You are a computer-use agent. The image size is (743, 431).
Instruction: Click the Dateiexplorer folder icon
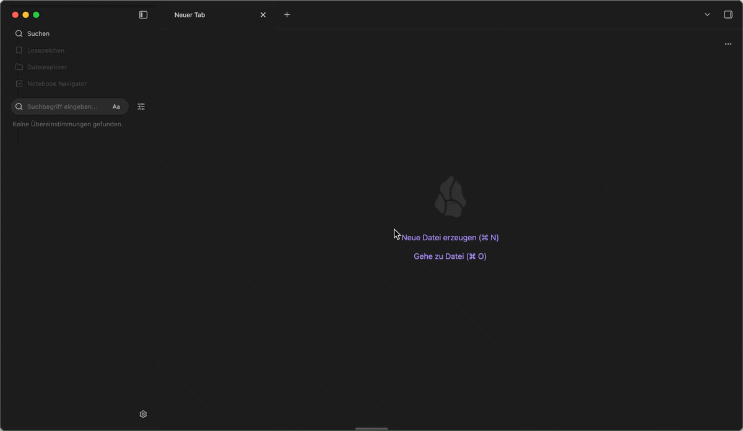coord(19,67)
